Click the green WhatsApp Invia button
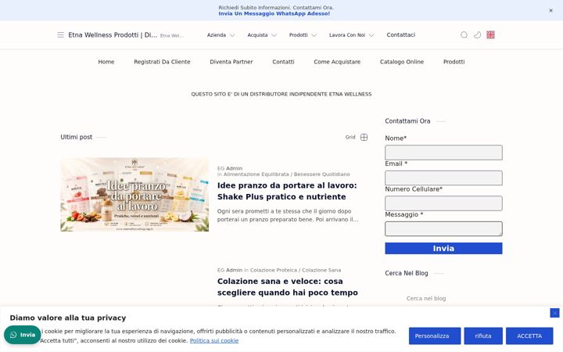 tap(22, 335)
